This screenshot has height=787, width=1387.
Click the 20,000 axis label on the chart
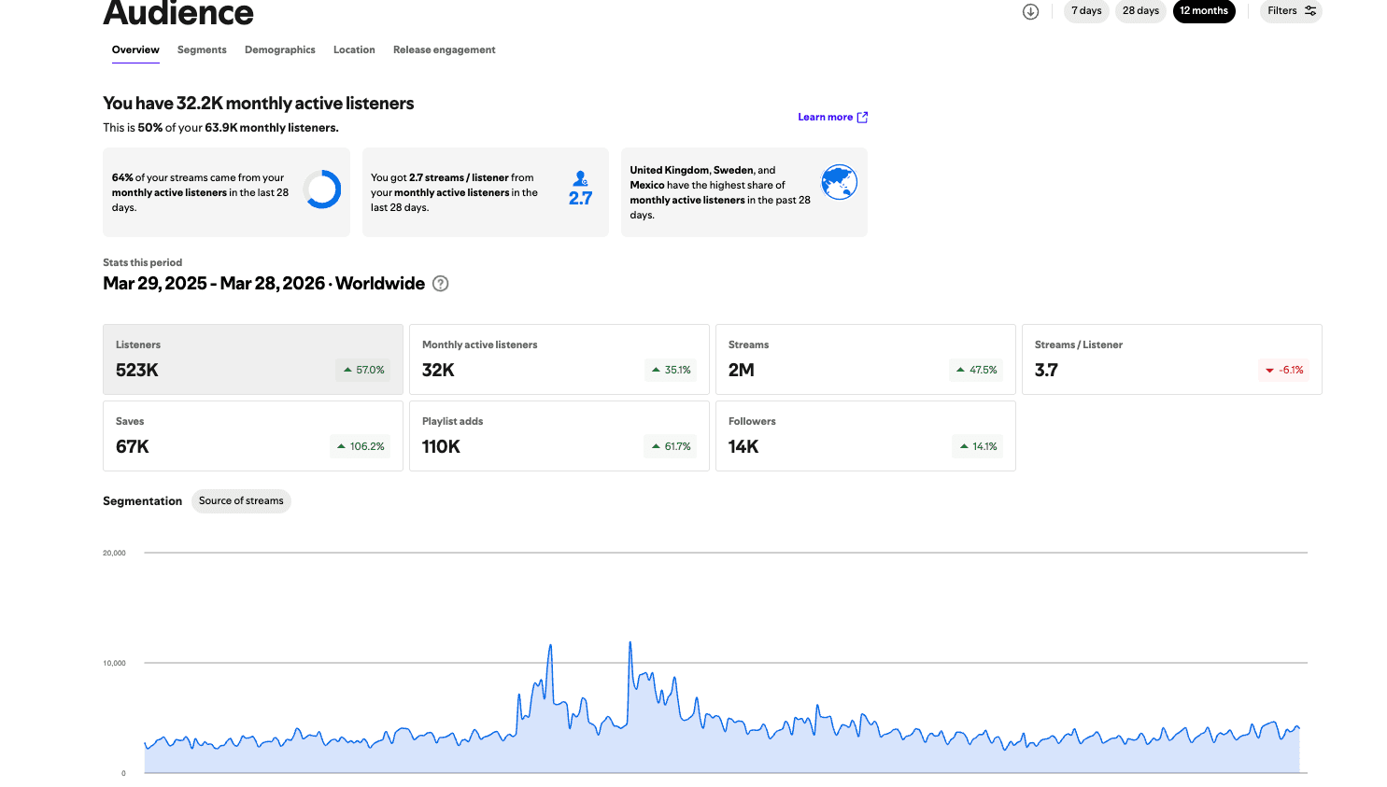[x=114, y=554]
